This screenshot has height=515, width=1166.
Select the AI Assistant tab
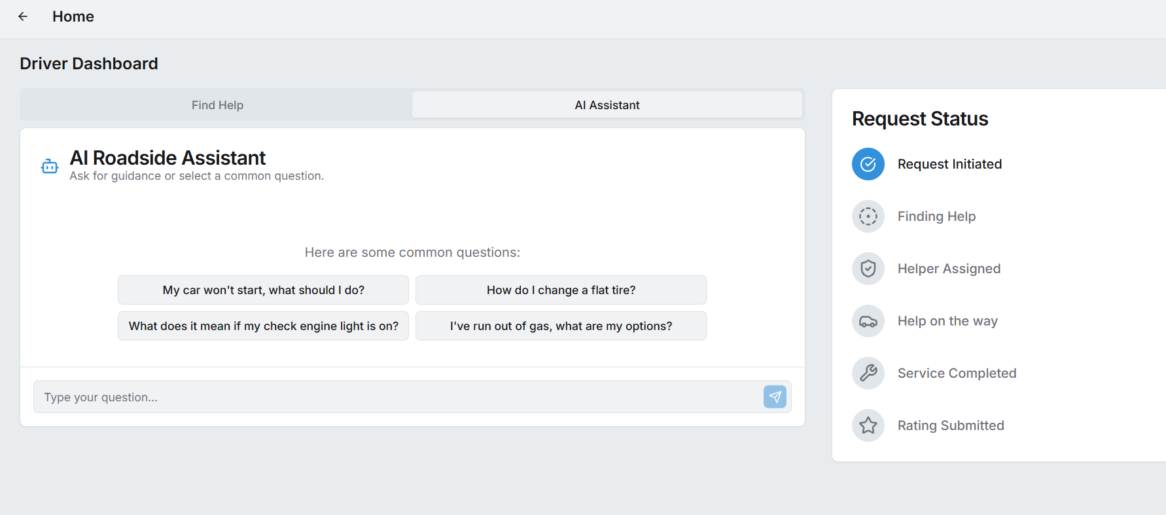tap(607, 105)
